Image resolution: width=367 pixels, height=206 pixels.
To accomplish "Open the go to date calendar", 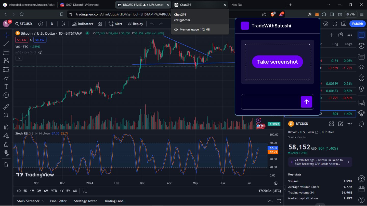I will 85,191.
